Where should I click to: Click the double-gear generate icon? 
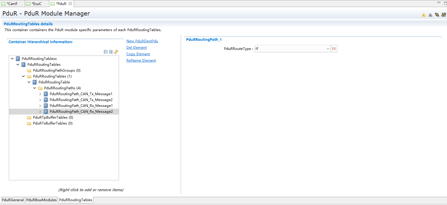click(x=444, y=15)
